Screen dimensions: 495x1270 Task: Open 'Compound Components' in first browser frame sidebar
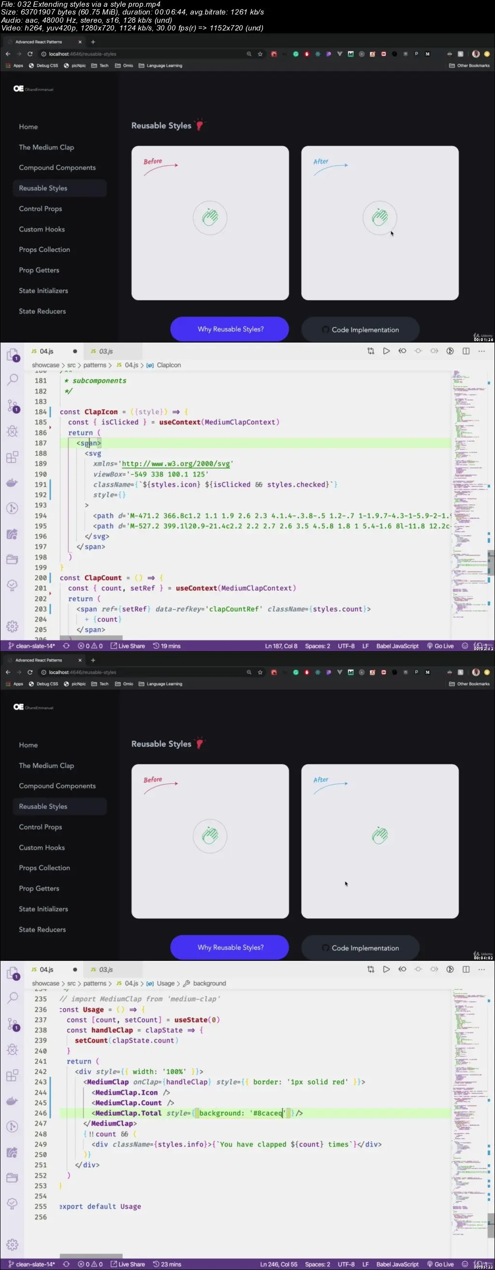point(57,167)
